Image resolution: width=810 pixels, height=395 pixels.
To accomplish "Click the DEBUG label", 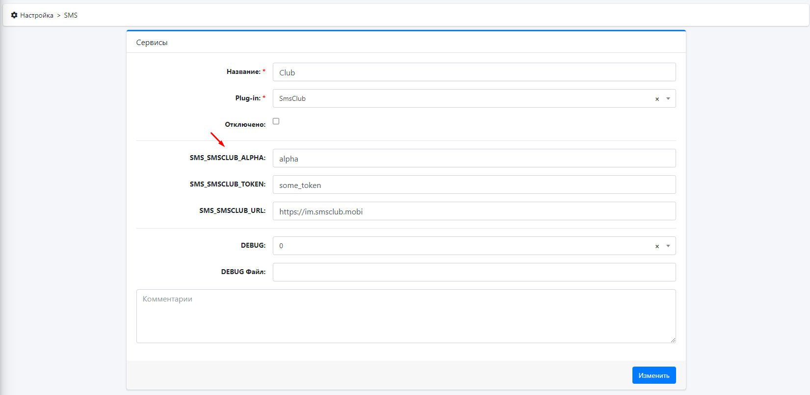I will 253,245.
